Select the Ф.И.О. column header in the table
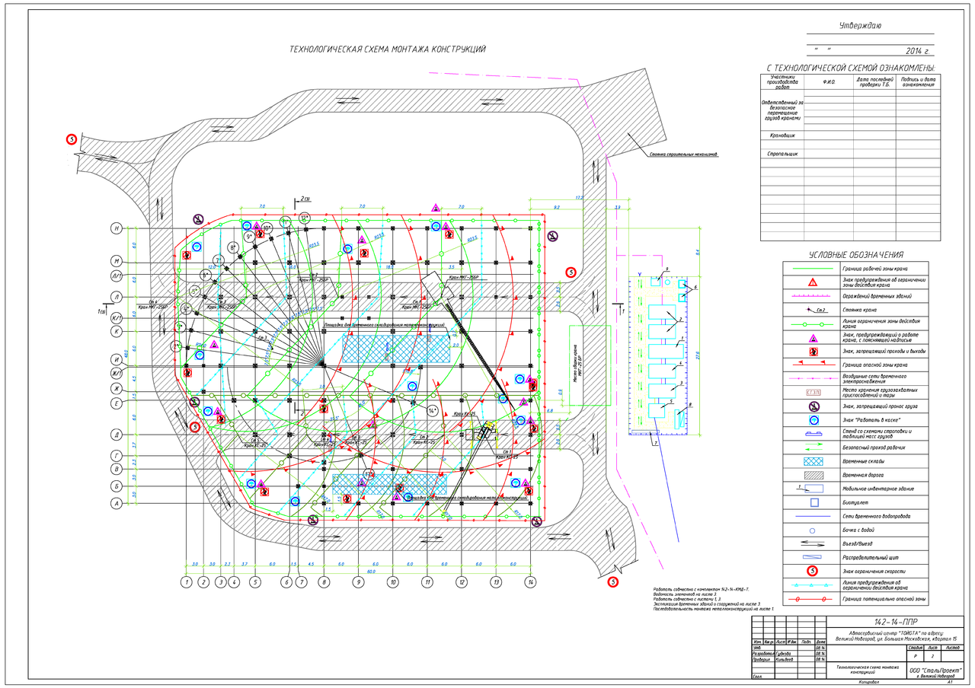Image resolution: width=975 pixels, height=688 pixels. 829,81
